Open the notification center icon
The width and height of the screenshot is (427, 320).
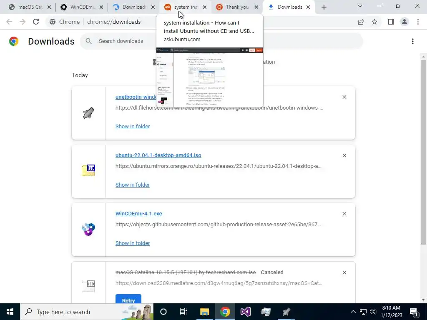click(x=414, y=312)
